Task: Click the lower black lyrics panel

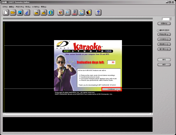Action: [x=78, y=125]
